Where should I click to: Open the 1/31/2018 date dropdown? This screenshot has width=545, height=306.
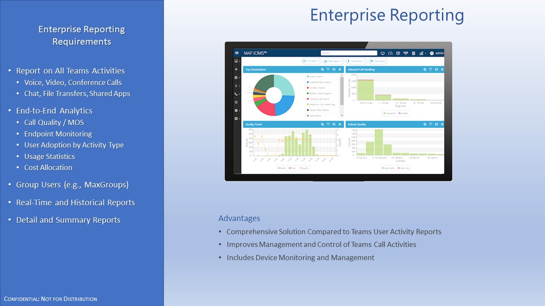coord(312,61)
